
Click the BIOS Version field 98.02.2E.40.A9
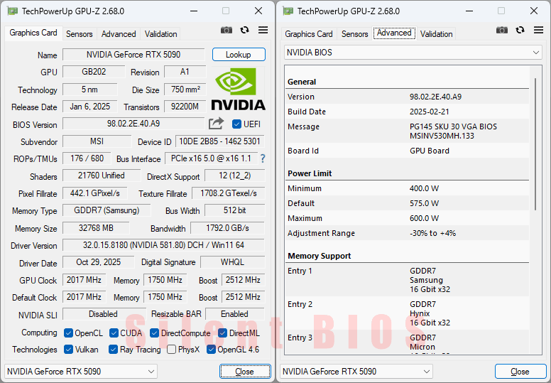pos(133,124)
